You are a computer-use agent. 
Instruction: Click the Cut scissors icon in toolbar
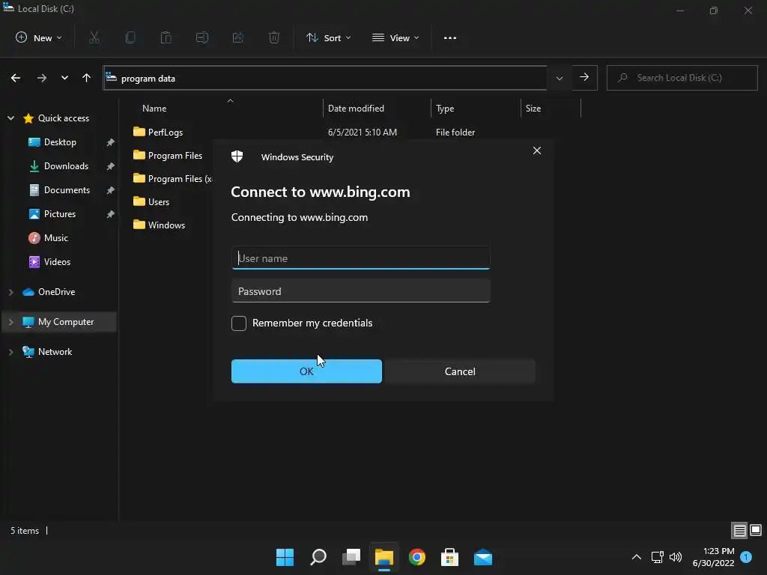coord(94,37)
